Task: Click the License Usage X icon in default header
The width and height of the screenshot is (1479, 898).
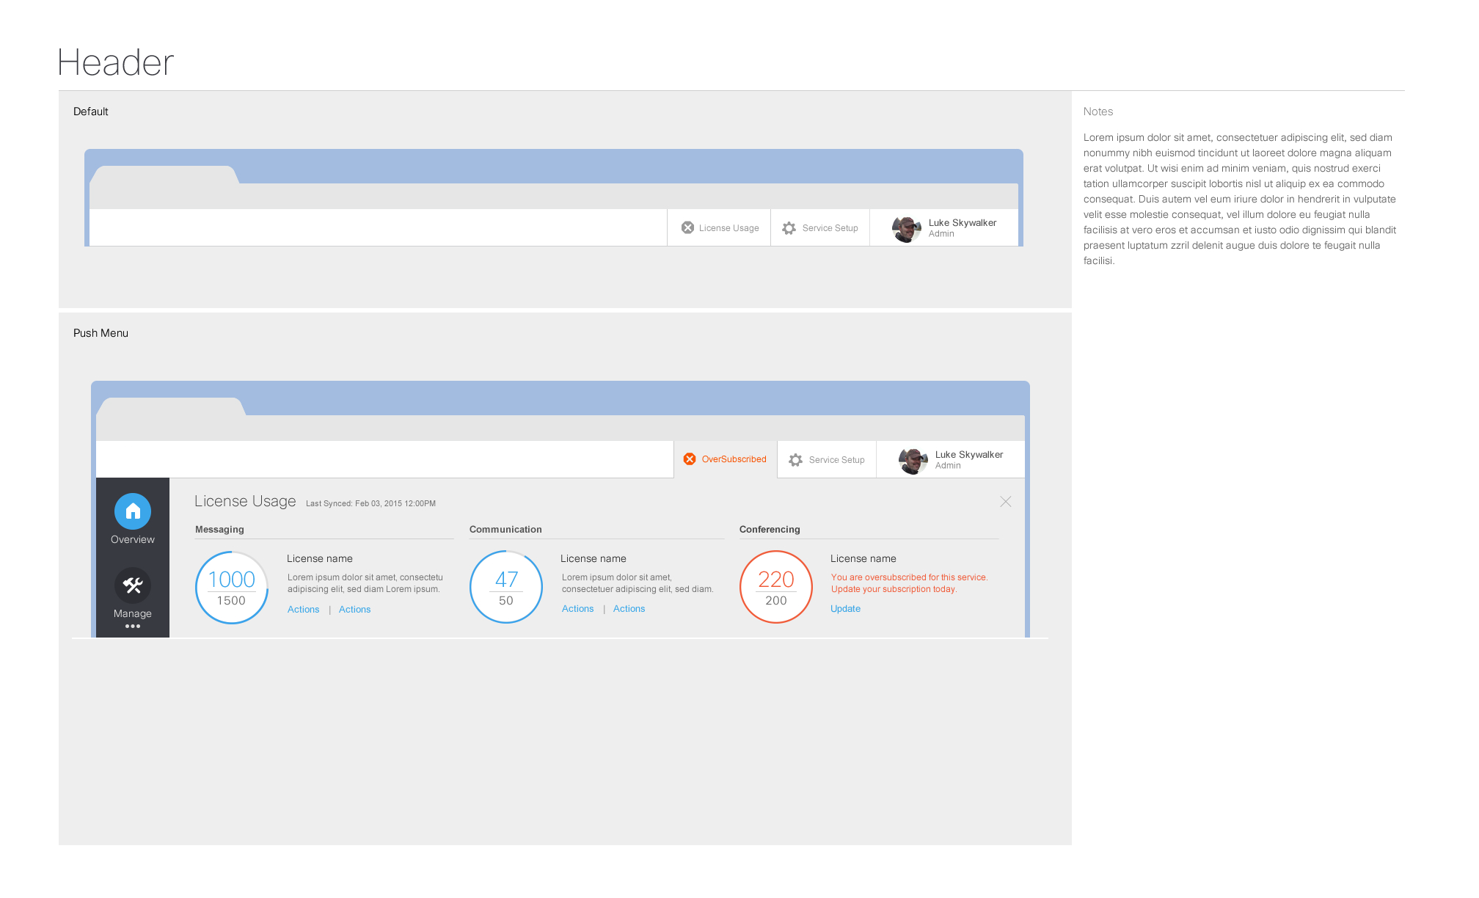Action: [687, 228]
